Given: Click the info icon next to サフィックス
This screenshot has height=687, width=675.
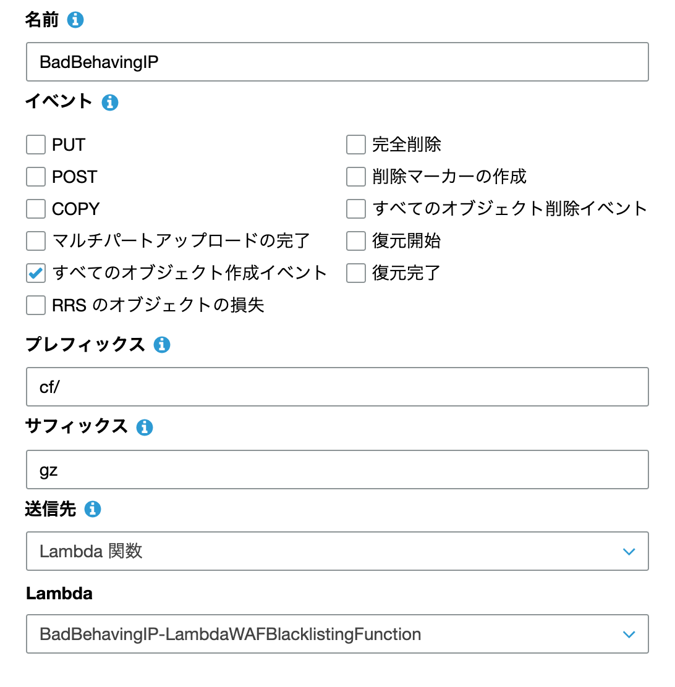Looking at the screenshot, I should (144, 426).
